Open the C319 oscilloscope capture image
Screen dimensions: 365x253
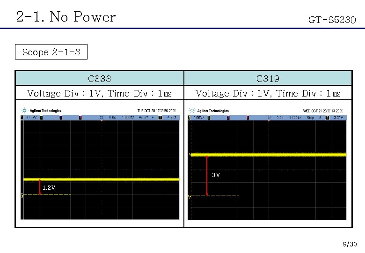267,164
